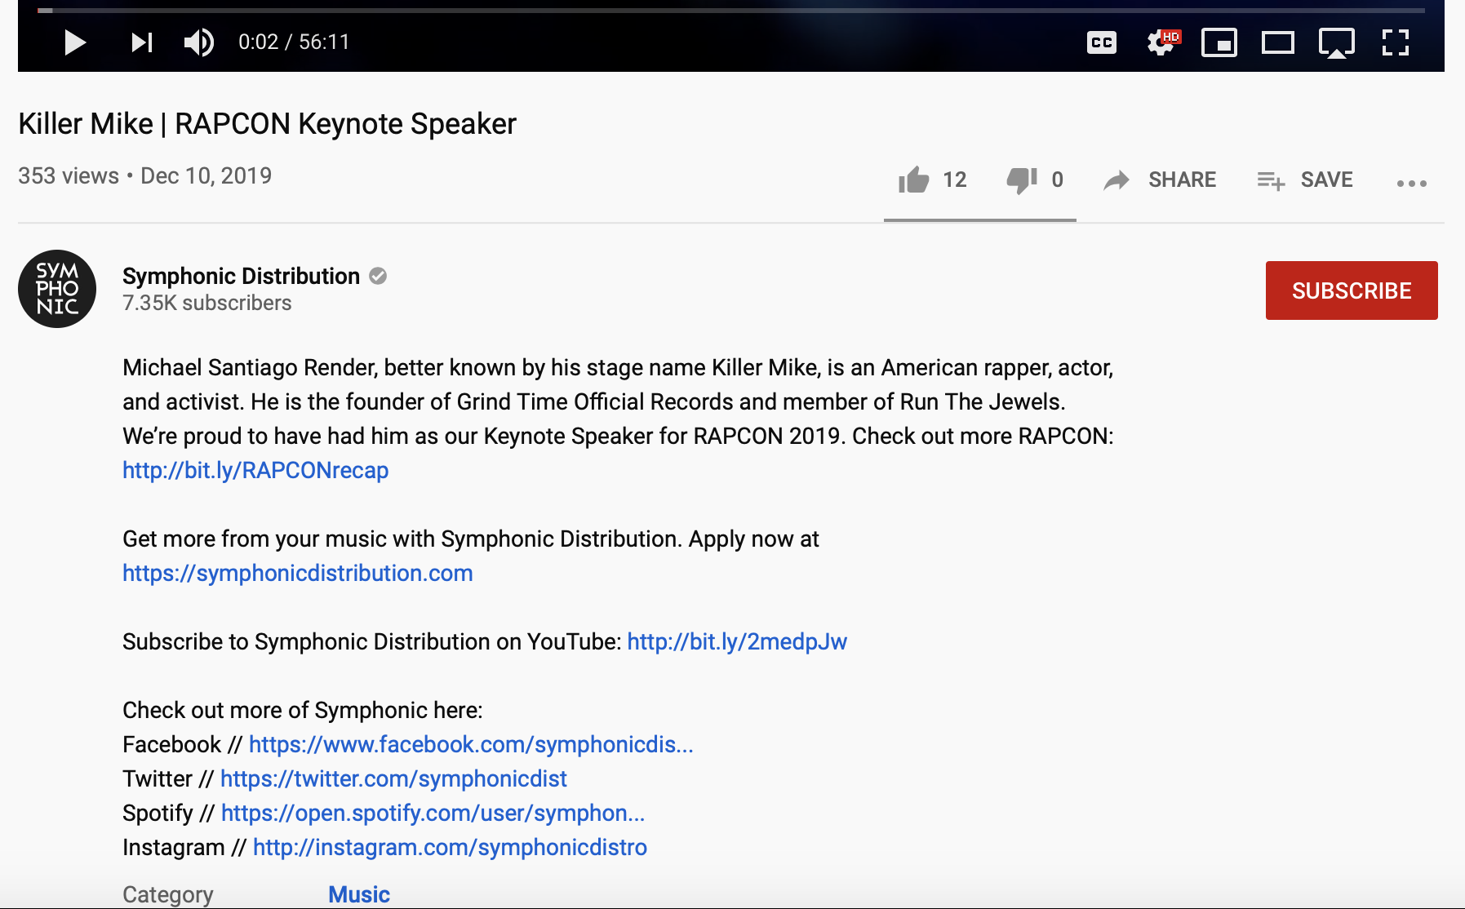This screenshot has width=1465, height=909.
Task: Switch to theater mode view
Action: 1277,42
